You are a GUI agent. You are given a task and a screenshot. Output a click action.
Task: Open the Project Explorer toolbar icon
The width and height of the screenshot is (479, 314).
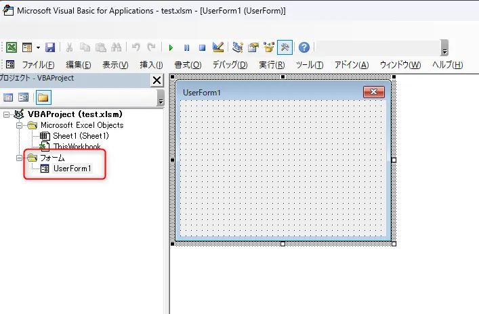click(237, 47)
